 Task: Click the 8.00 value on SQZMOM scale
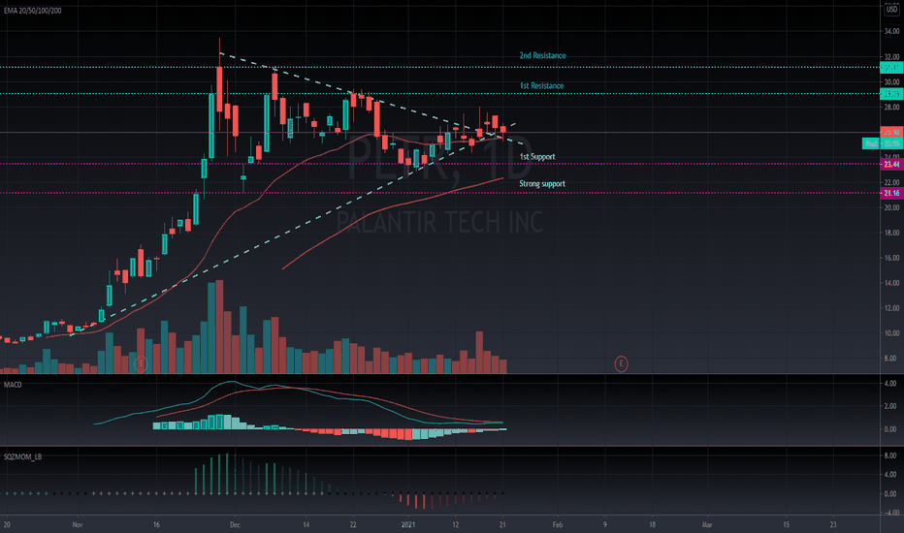[890, 455]
